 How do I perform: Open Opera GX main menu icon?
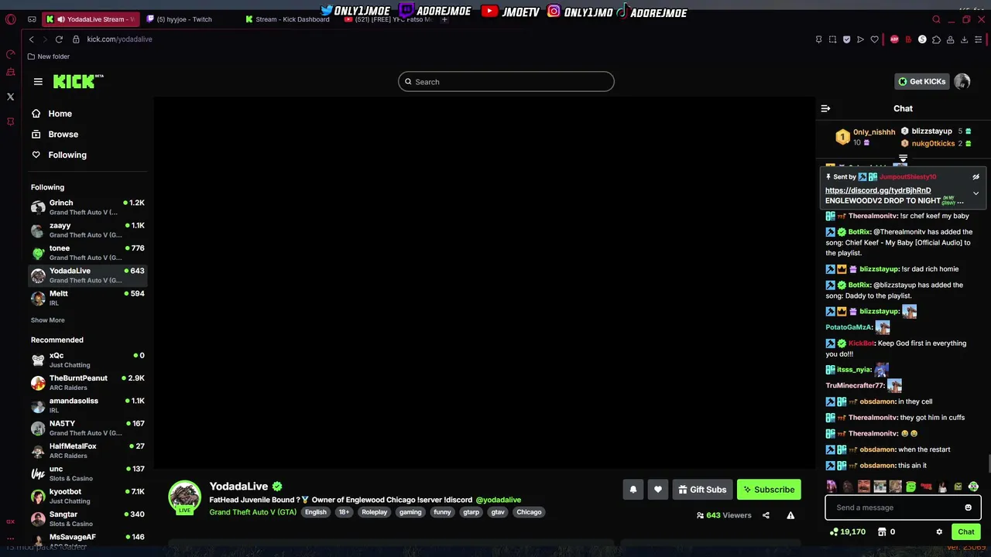click(11, 19)
